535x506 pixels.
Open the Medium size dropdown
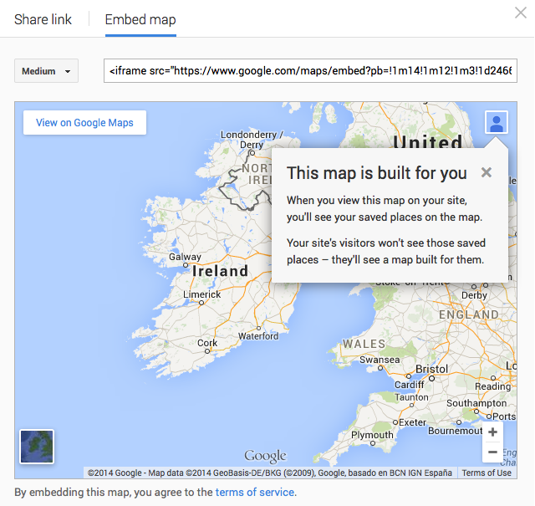point(47,71)
